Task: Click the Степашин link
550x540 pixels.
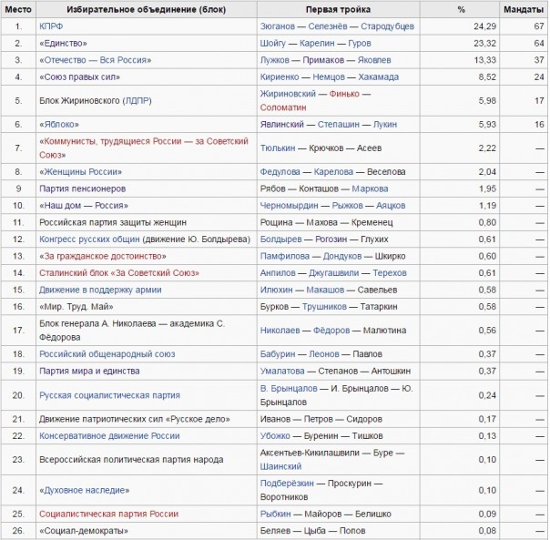Action: pos(338,124)
